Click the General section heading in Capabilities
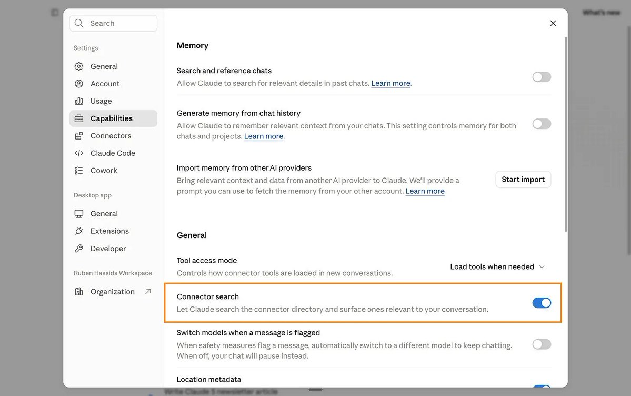Viewport: 631px width, 396px height. [x=192, y=235]
